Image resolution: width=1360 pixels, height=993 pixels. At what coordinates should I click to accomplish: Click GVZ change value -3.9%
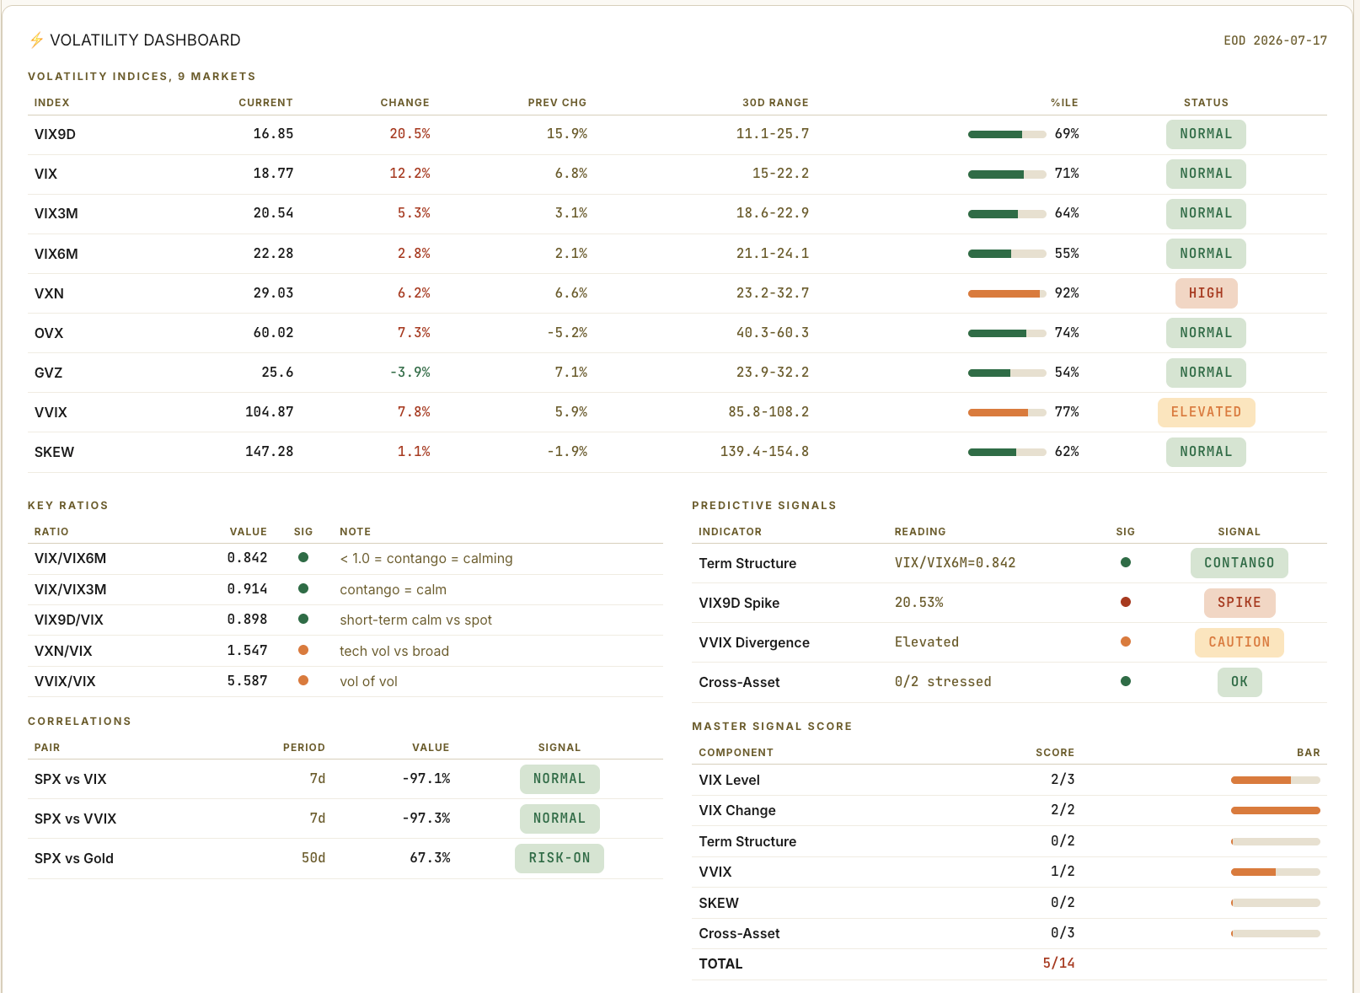[410, 373]
